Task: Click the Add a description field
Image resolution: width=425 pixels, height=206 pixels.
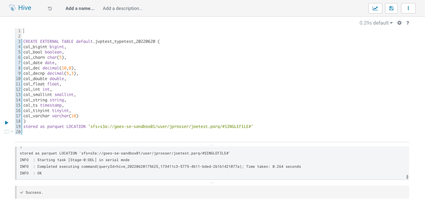Action: coord(123,8)
